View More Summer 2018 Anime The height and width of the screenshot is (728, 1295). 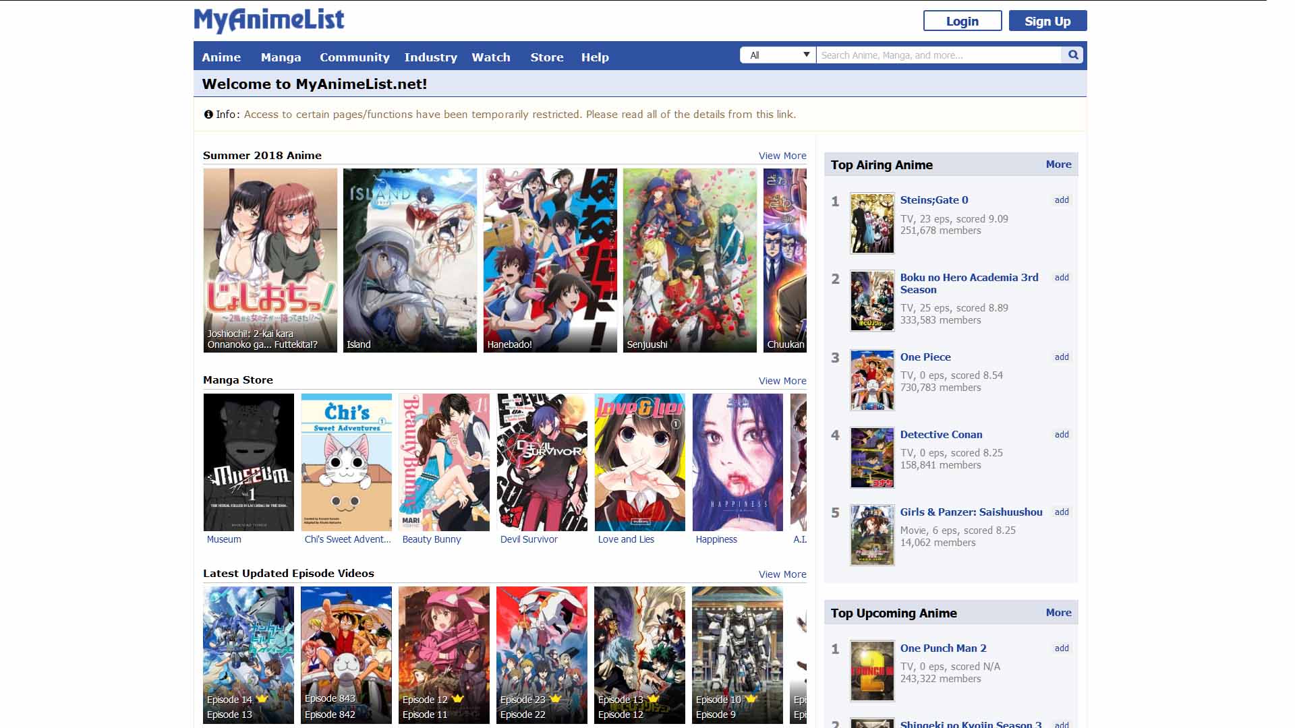pos(782,155)
